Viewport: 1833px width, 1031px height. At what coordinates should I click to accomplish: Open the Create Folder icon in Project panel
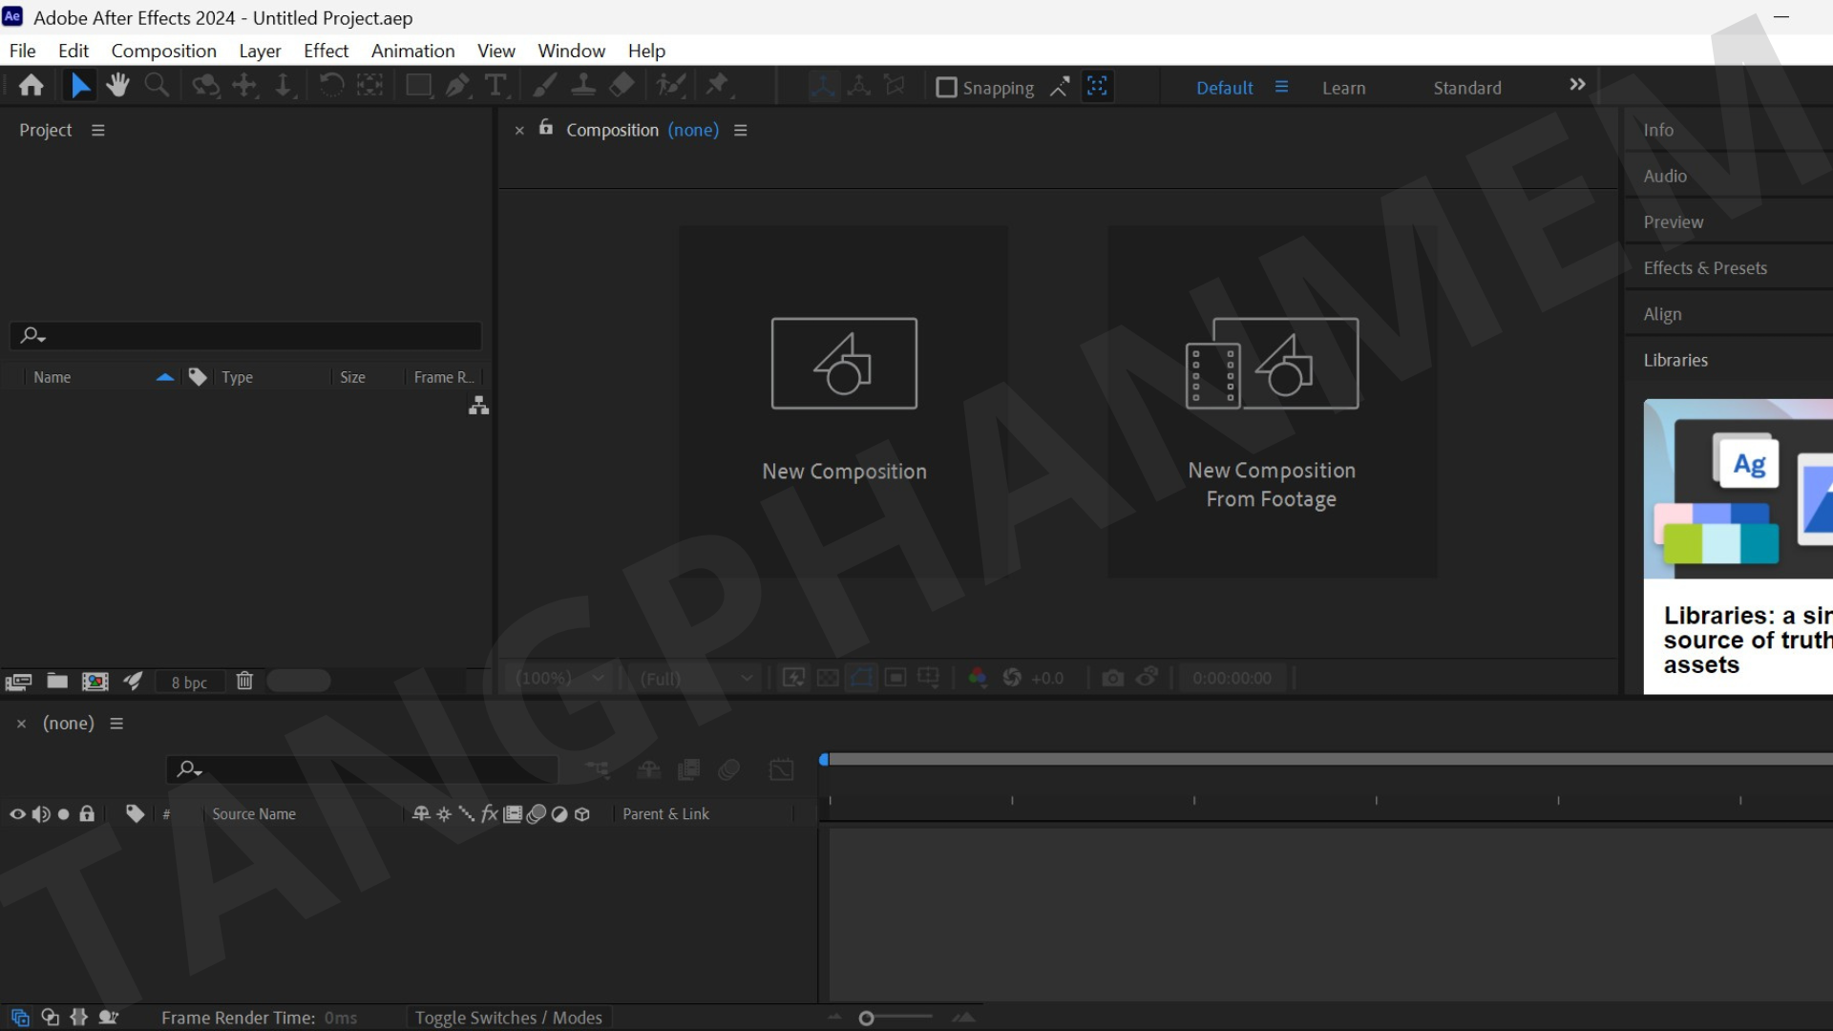point(56,681)
